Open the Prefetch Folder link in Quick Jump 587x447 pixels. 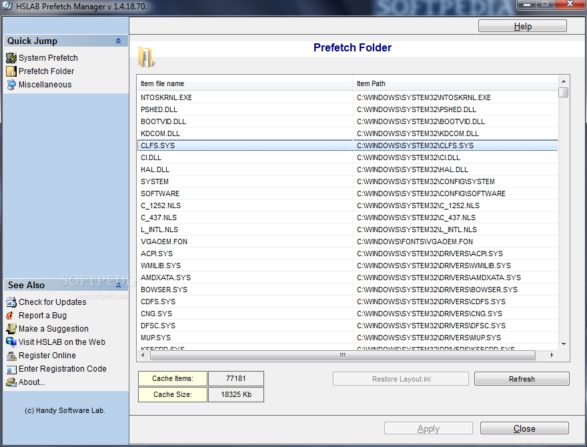(x=47, y=71)
